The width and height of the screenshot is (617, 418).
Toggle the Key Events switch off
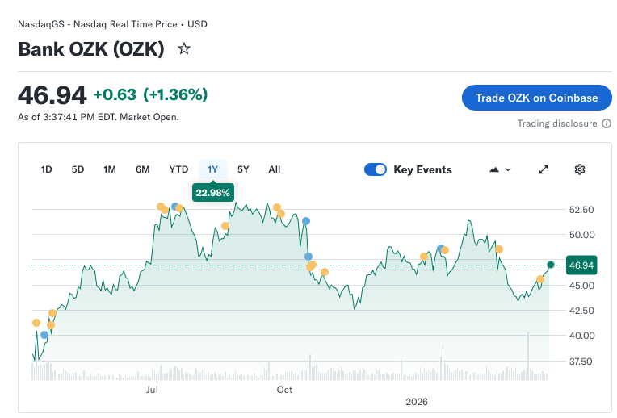(x=376, y=169)
